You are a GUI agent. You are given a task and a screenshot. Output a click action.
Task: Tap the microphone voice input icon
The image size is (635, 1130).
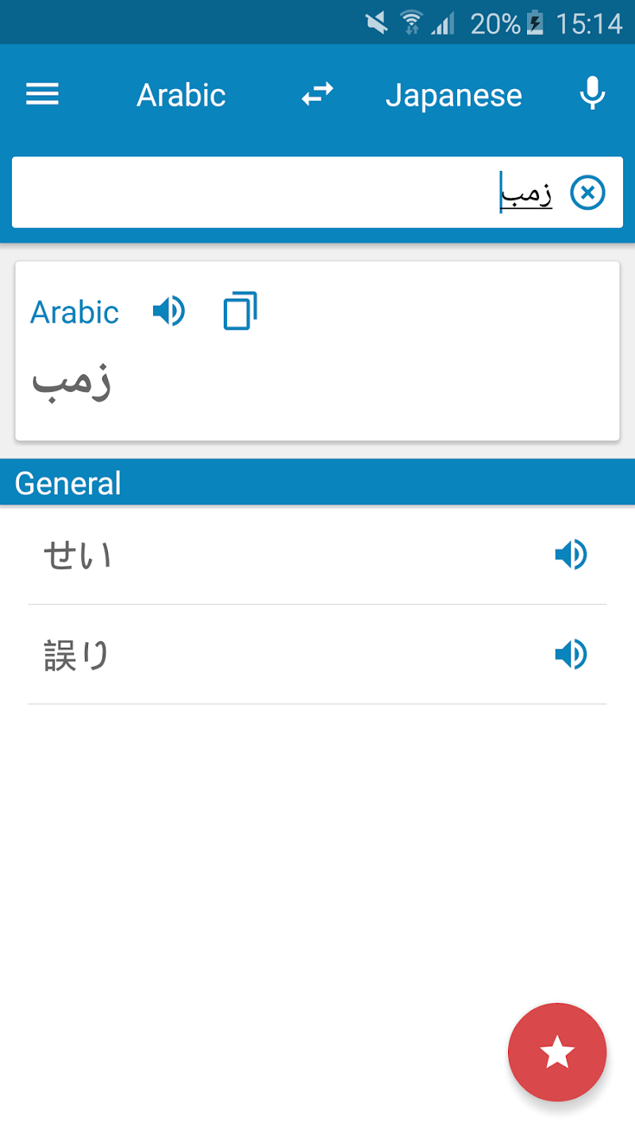pos(591,95)
